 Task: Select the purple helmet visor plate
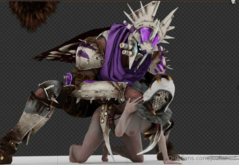tap(145, 34)
